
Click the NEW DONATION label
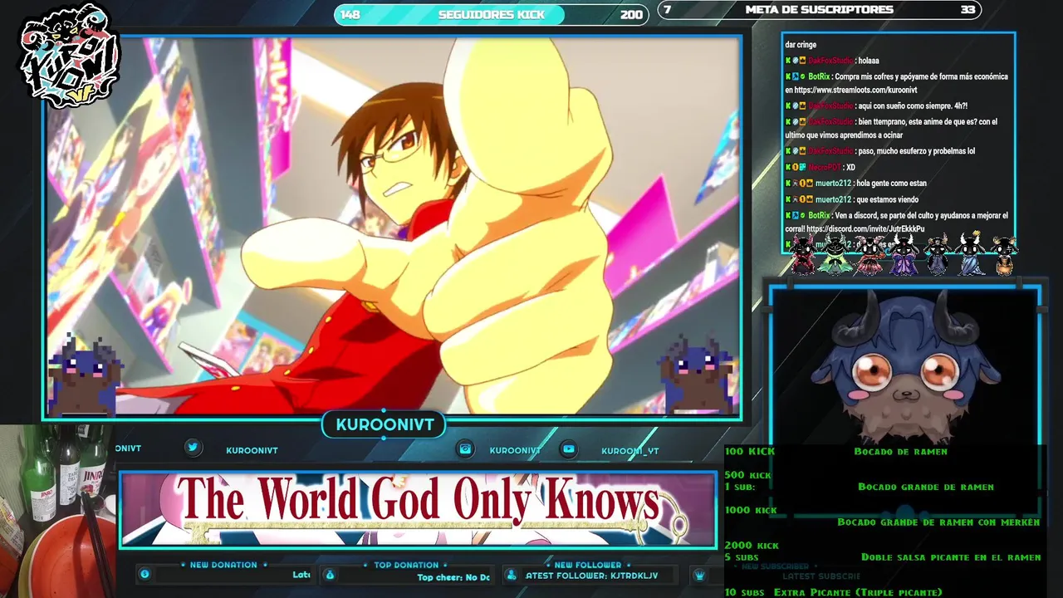[223, 565]
